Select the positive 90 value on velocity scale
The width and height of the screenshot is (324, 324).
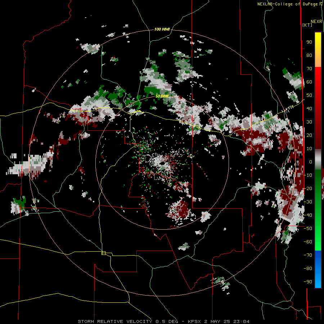(309, 42)
